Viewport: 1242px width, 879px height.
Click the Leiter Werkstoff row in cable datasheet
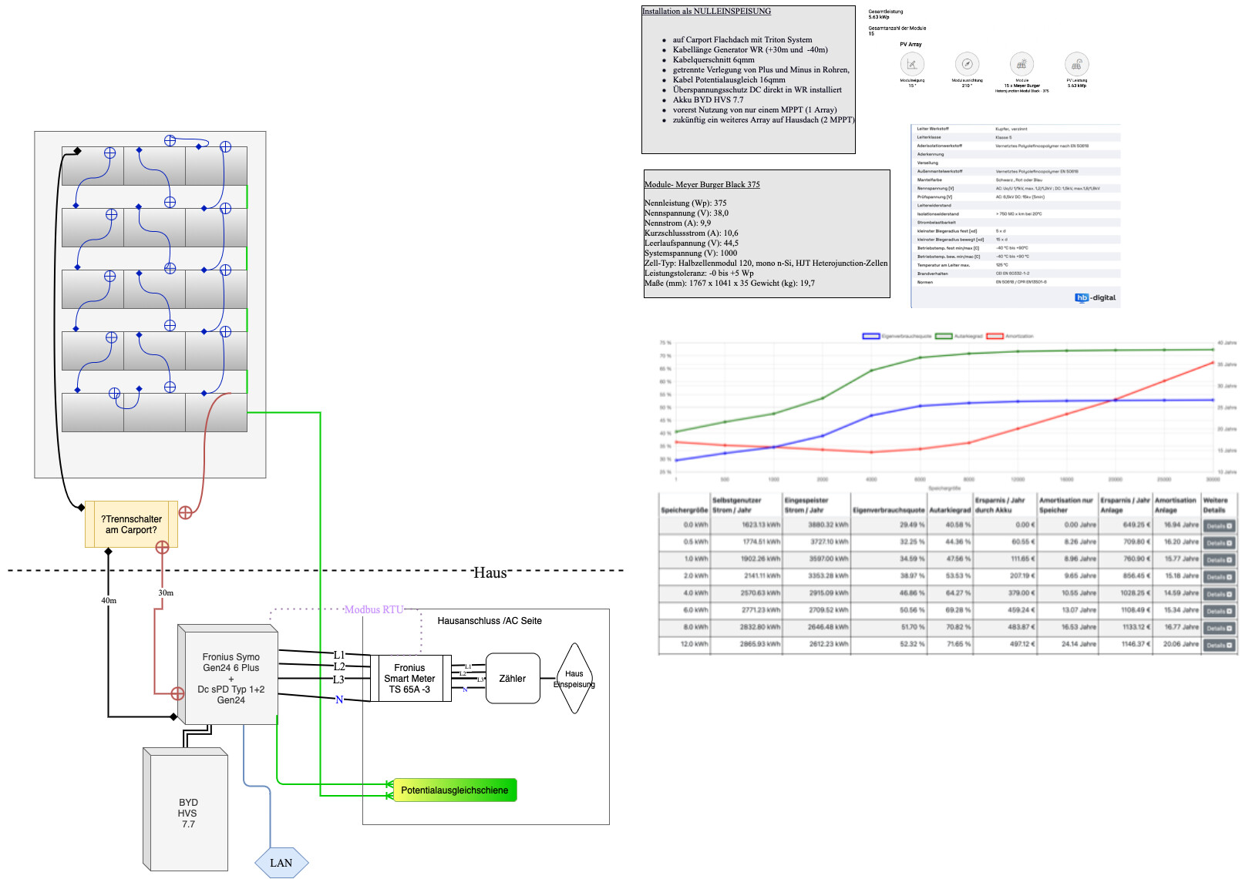click(x=1015, y=129)
